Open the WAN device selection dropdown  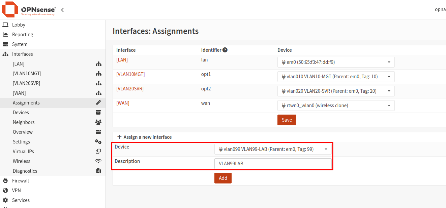pyautogui.click(x=388, y=105)
